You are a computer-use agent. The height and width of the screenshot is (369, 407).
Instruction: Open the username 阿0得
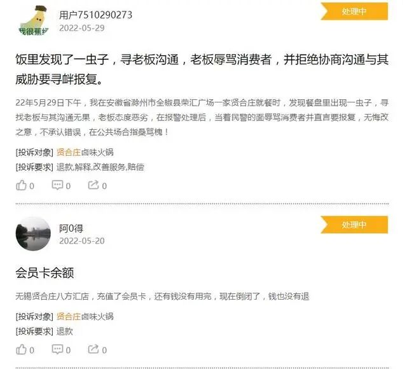[71, 228]
